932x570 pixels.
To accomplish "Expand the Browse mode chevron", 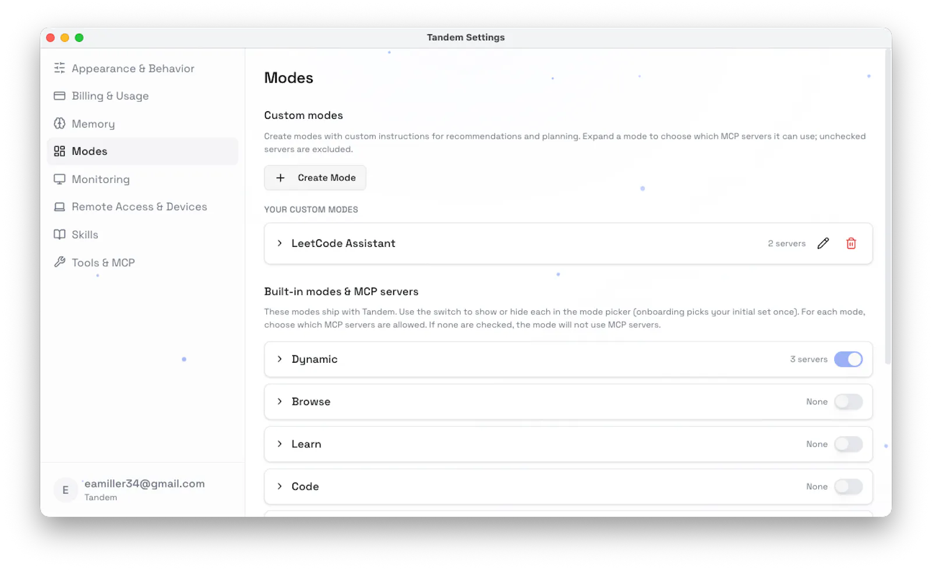I will (x=280, y=402).
